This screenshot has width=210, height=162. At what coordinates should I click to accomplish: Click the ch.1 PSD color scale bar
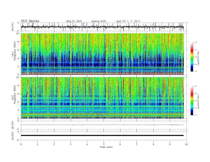click(x=192, y=57)
